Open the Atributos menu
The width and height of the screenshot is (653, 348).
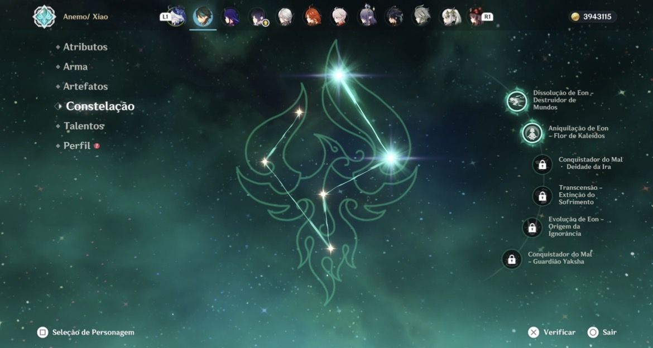pyautogui.click(x=85, y=47)
